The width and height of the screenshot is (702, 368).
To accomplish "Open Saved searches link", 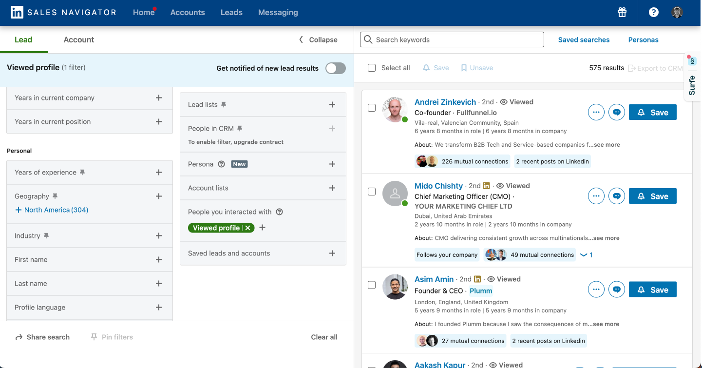I will coord(584,40).
